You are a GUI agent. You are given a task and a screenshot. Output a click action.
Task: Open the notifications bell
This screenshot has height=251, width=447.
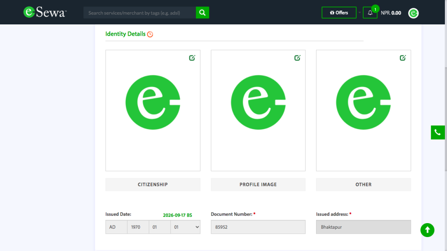[x=370, y=13]
